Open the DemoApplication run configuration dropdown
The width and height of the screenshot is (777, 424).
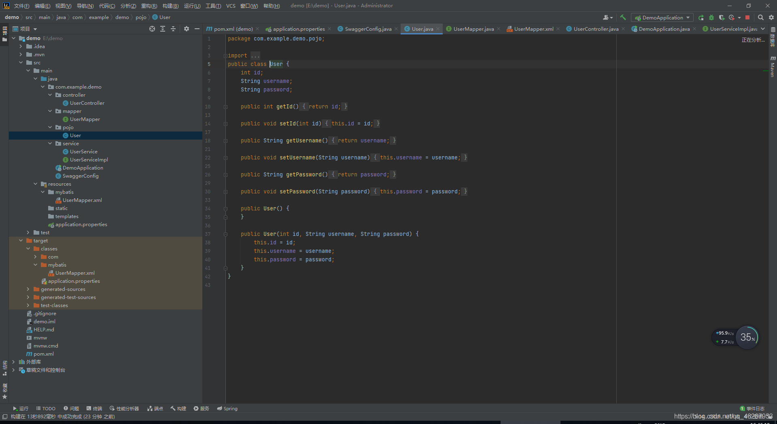pos(662,17)
